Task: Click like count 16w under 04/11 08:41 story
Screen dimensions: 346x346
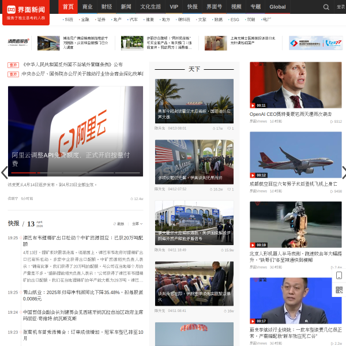Action: (228, 311)
